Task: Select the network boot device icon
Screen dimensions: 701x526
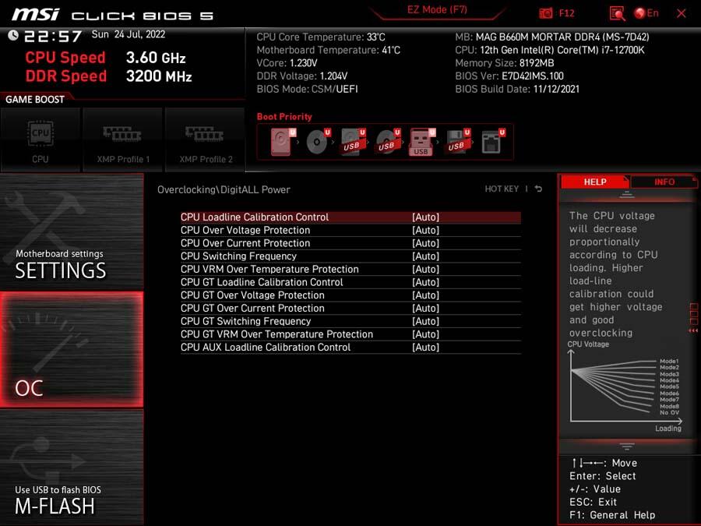Action: click(x=492, y=142)
